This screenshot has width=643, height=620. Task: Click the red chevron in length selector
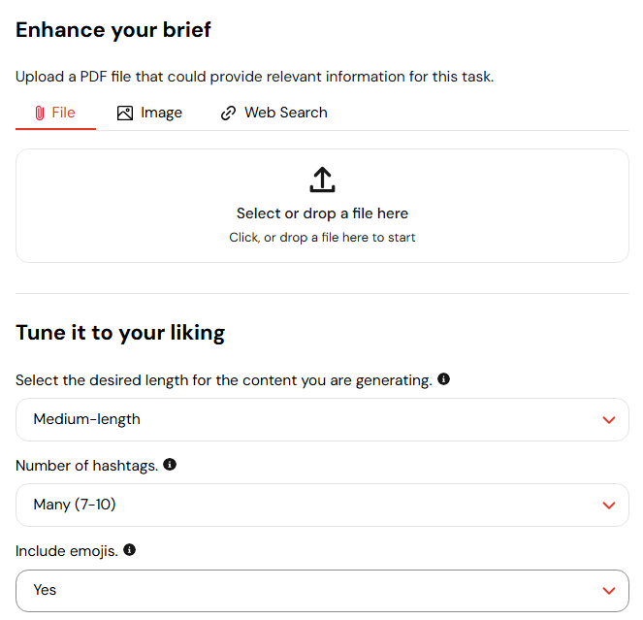point(609,420)
